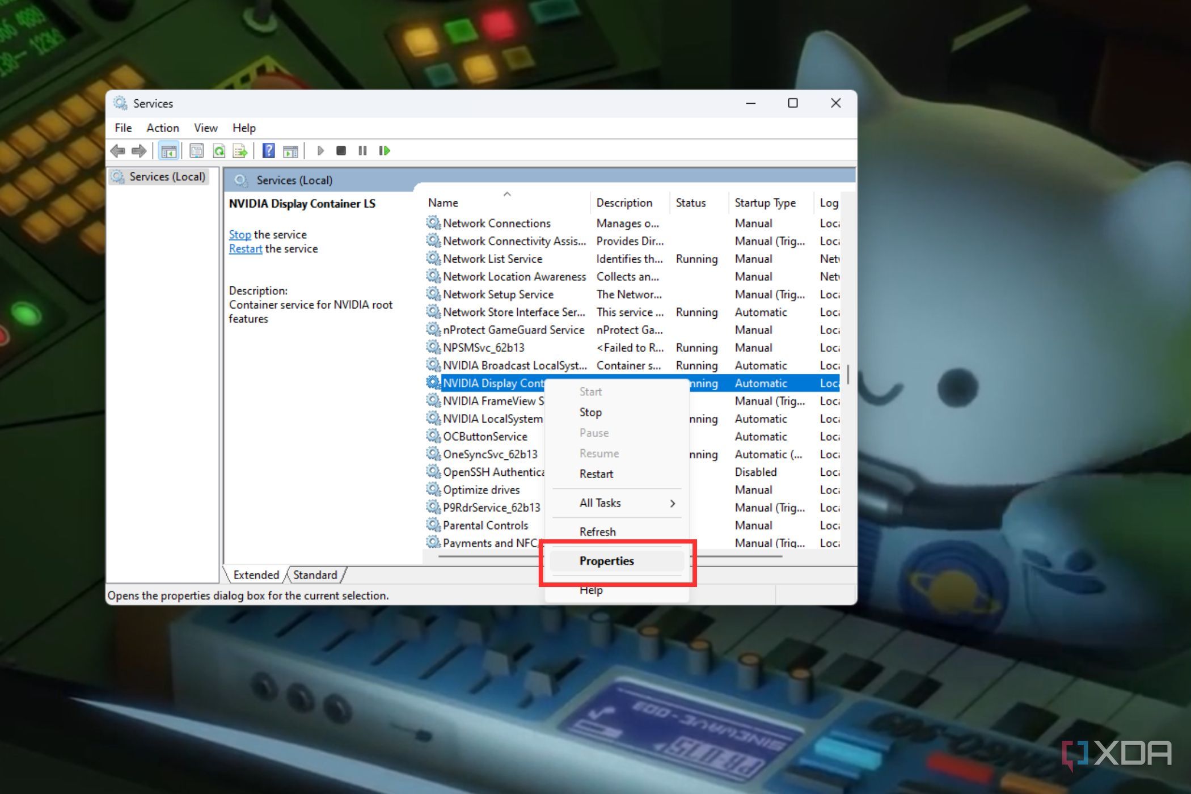Click the Stop service link
Screen dimensions: 1191x794
(x=239, y=234)
